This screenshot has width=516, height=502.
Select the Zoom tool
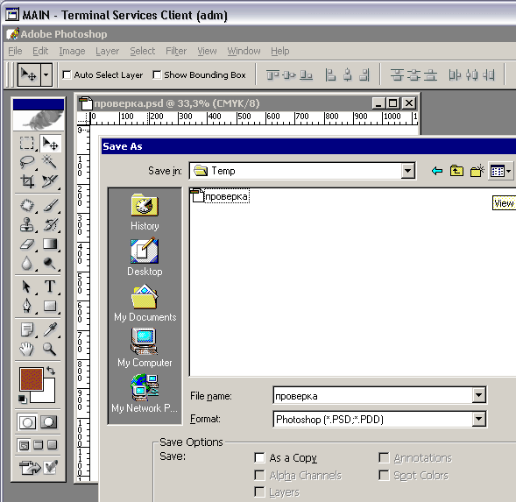pos(50,349)
